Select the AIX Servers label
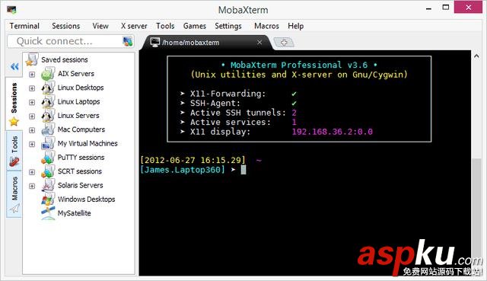Screen dimensions: 487x281 76,74
